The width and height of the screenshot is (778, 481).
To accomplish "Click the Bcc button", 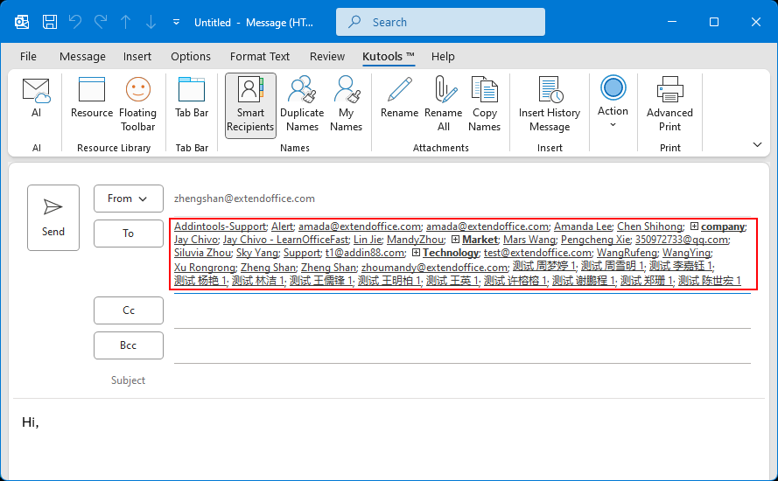I will coord(129,345).
